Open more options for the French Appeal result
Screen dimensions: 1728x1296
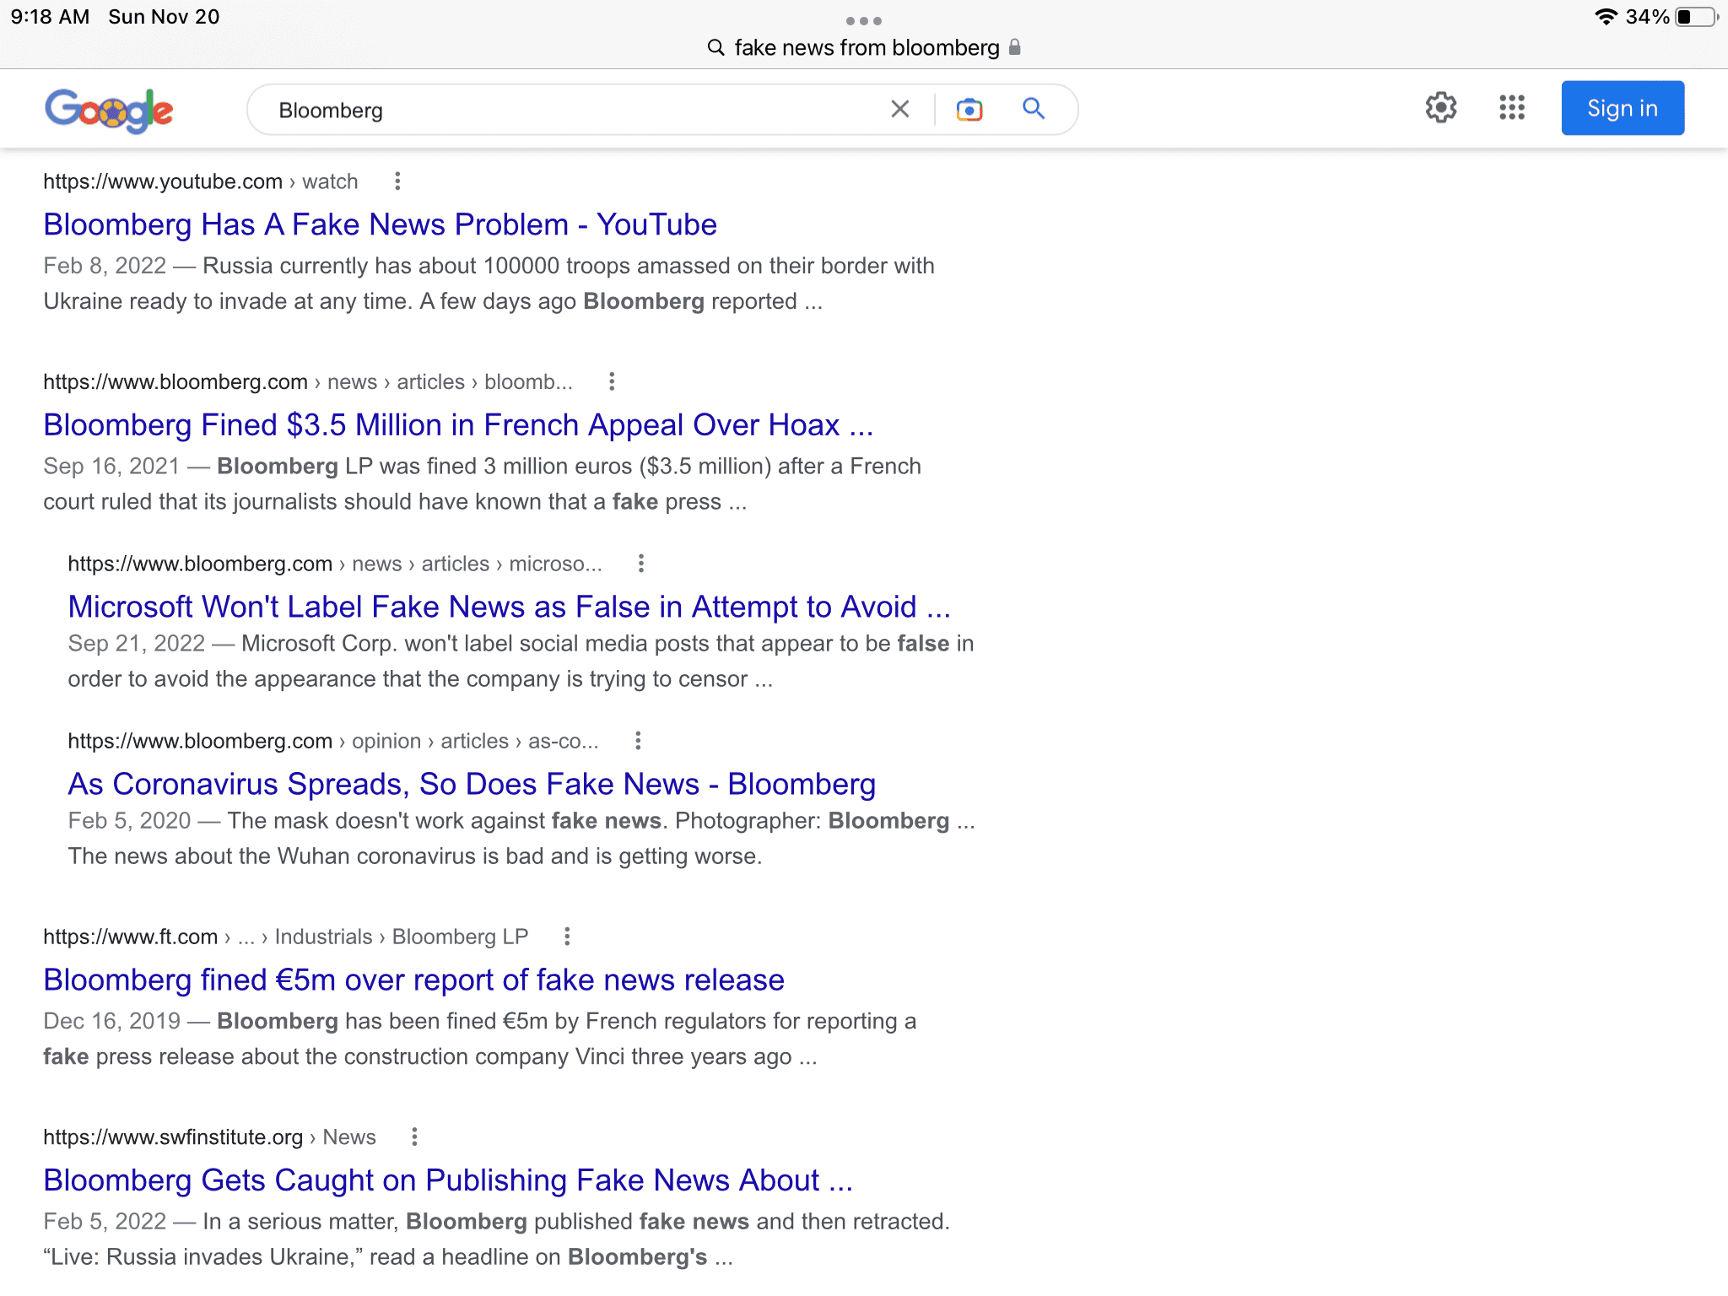612,381
